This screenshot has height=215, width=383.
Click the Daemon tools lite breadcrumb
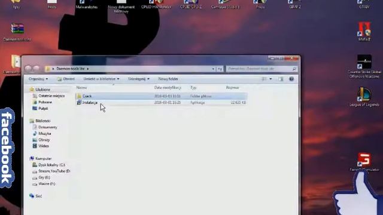tap(71, 69)
